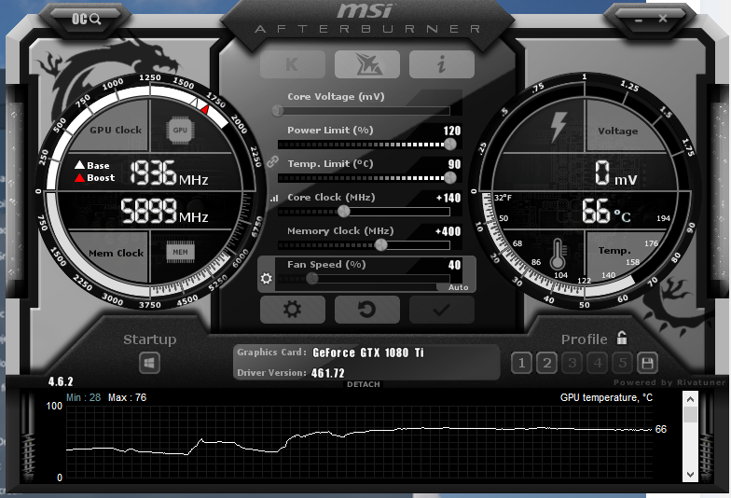The image size is (731, 498).
Task: Click the monitor graph scroll up arrow
Action: click(x=690, y=399)
